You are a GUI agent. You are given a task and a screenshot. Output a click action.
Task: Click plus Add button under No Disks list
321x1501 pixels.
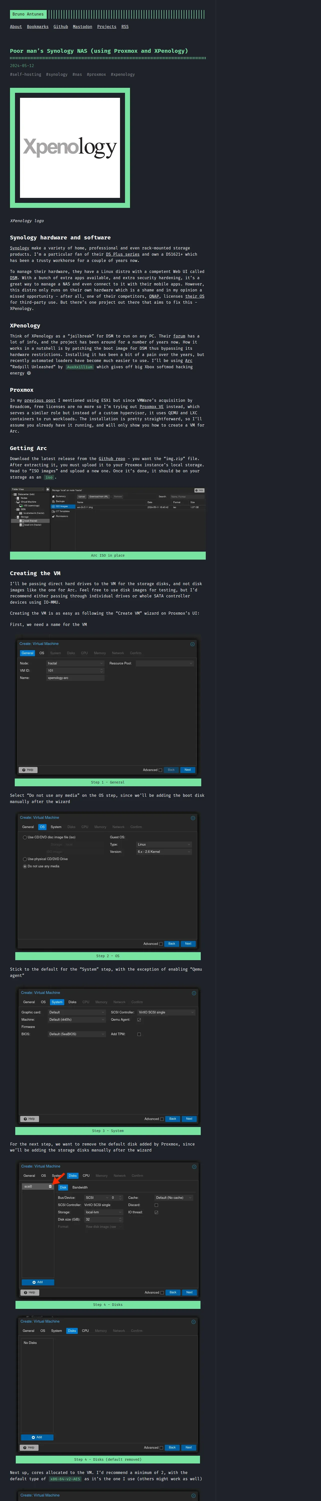(37, 1437)
